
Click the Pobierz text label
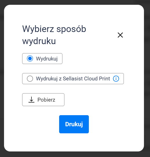[46, 100]
